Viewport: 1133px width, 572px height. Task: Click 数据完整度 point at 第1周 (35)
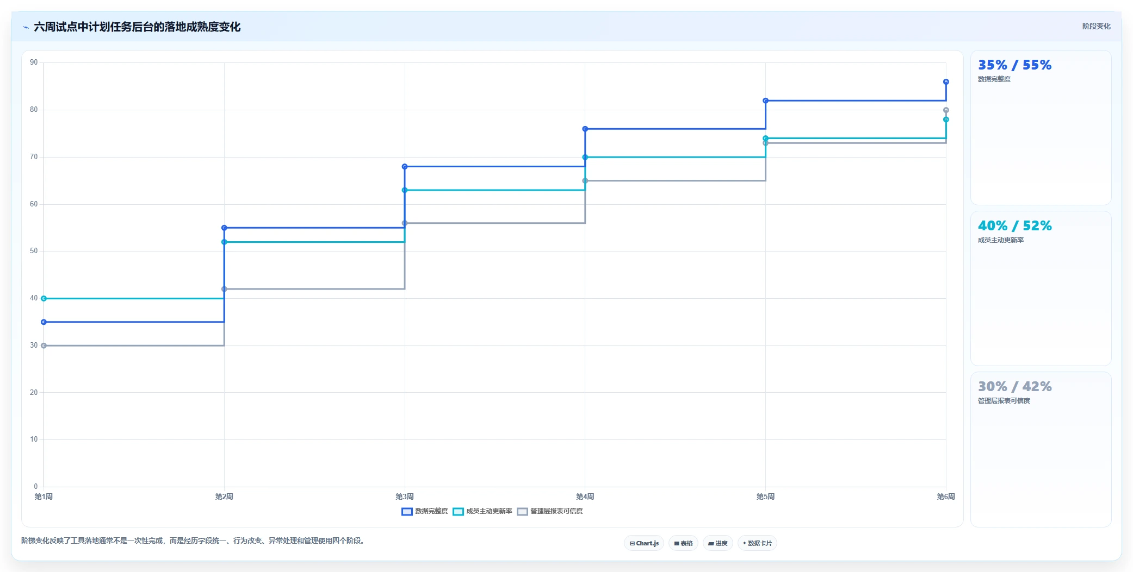(44, 322)
